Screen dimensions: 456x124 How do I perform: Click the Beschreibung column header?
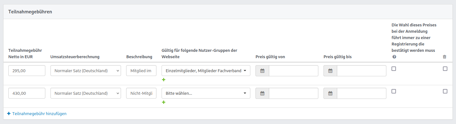139,57
